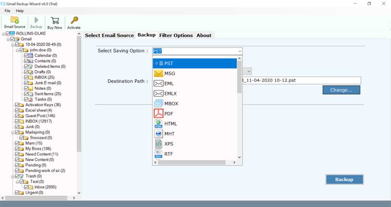Viewport: 391px width, 207px height.
Task: Select the Snoozed (0) folder
Action: coord(41,138)
